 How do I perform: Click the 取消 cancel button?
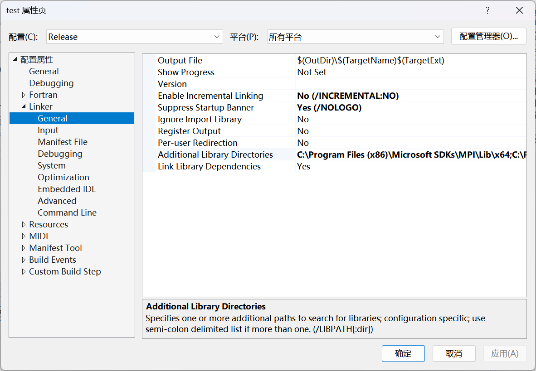click(x=454, y=353)
